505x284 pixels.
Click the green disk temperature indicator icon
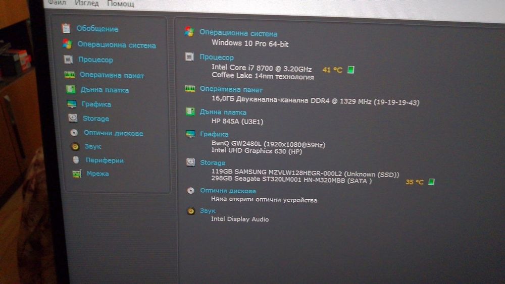coord(431,182)
